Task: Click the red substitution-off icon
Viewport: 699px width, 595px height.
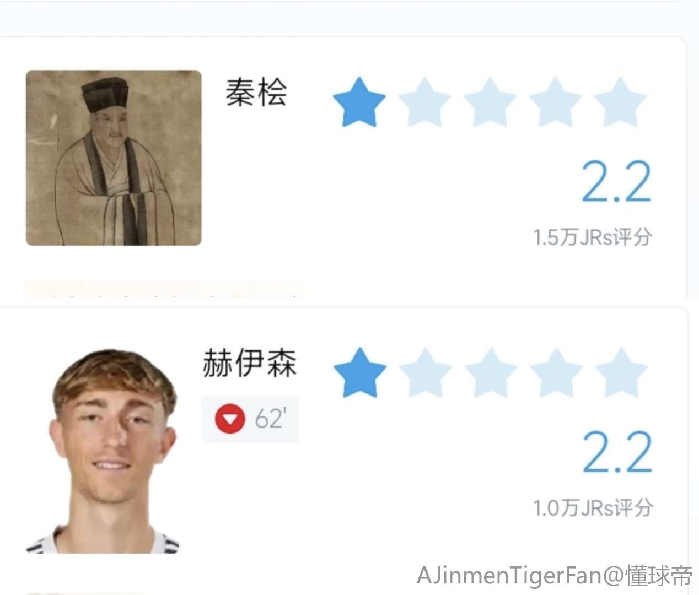Action: pyautogui.click(x=230, y=419)
